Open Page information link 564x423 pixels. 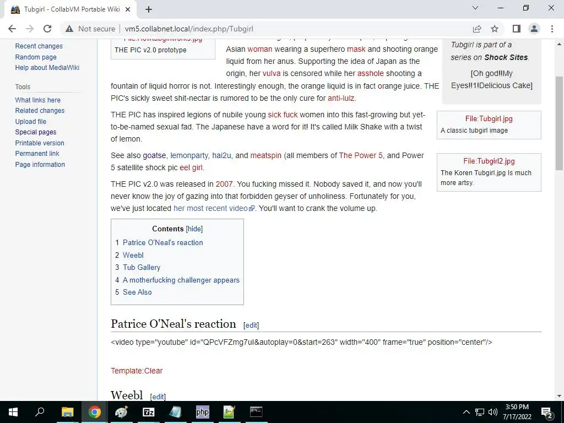40,164
